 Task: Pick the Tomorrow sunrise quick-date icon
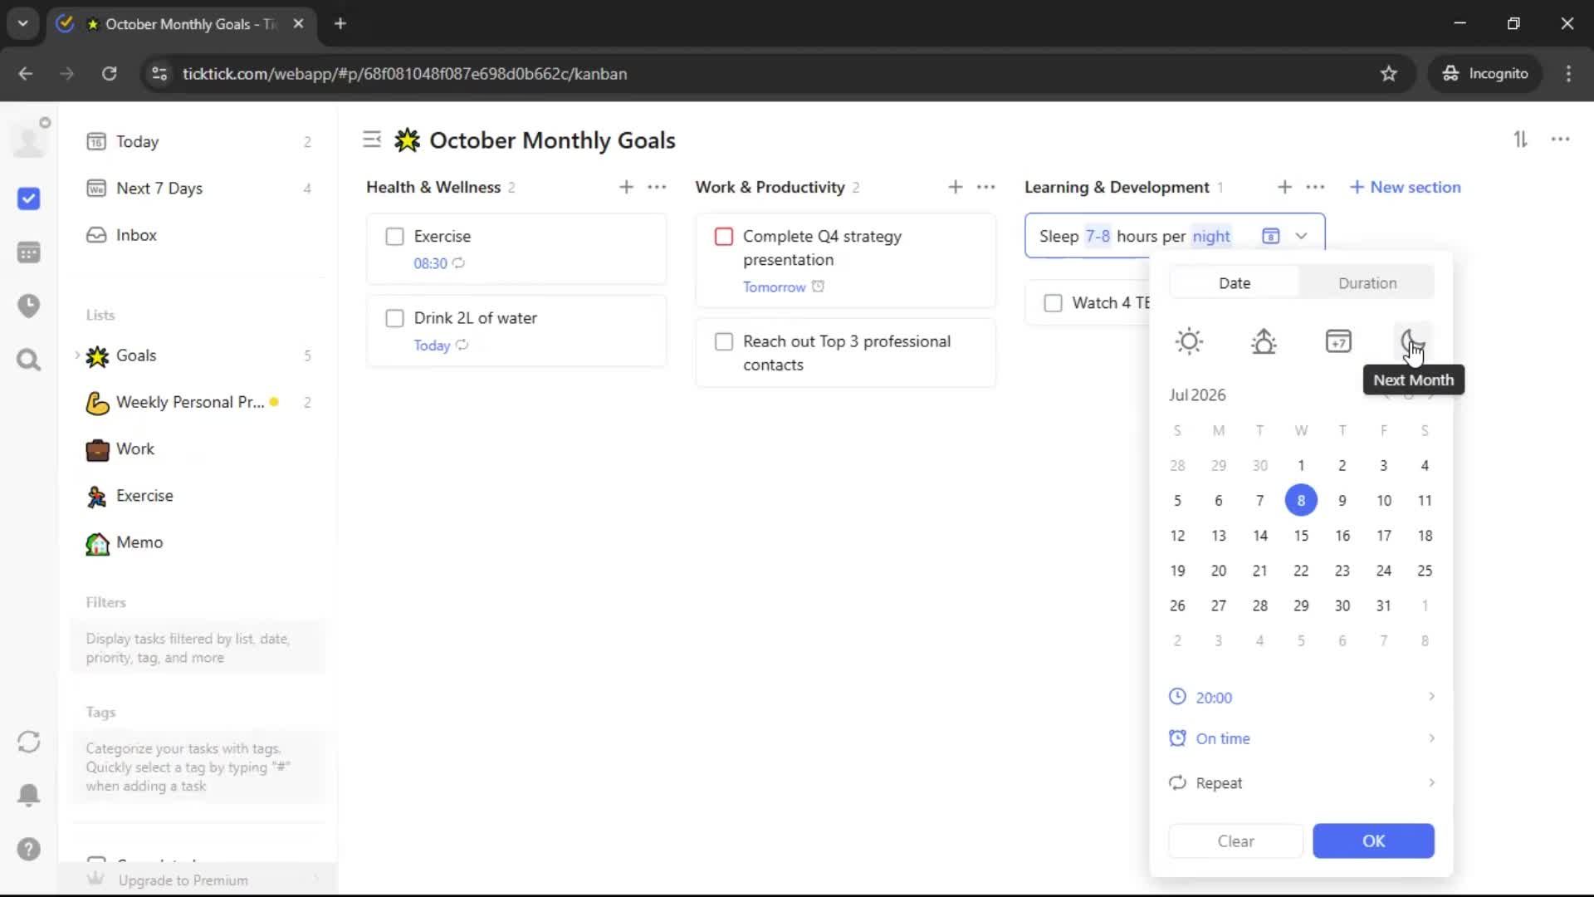(1264, 341)
